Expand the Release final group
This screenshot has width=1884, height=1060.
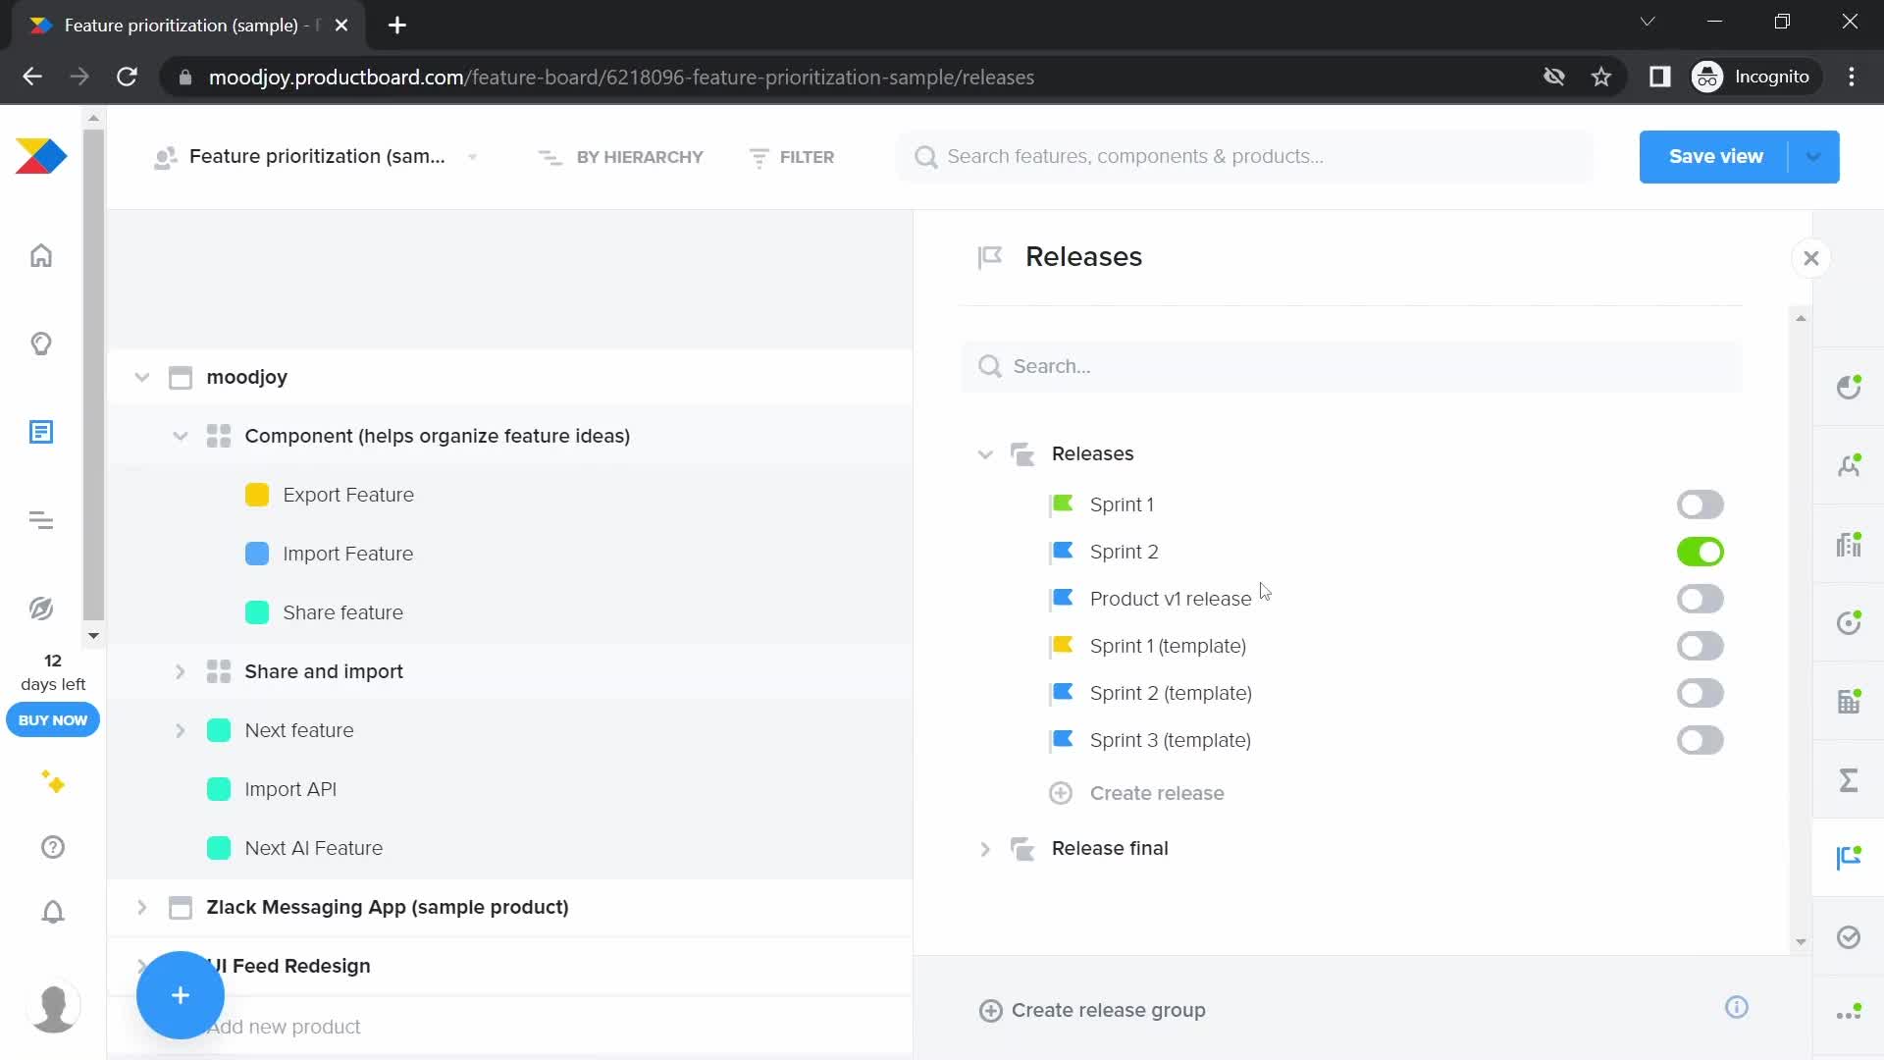[x=985, y=848]
